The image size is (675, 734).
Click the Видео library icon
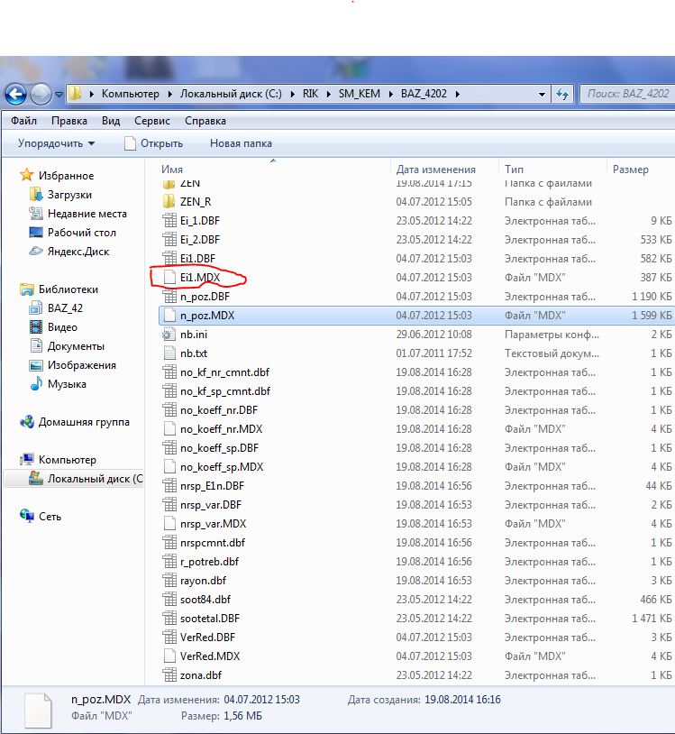pyautogui.click(x=35, y=327)
